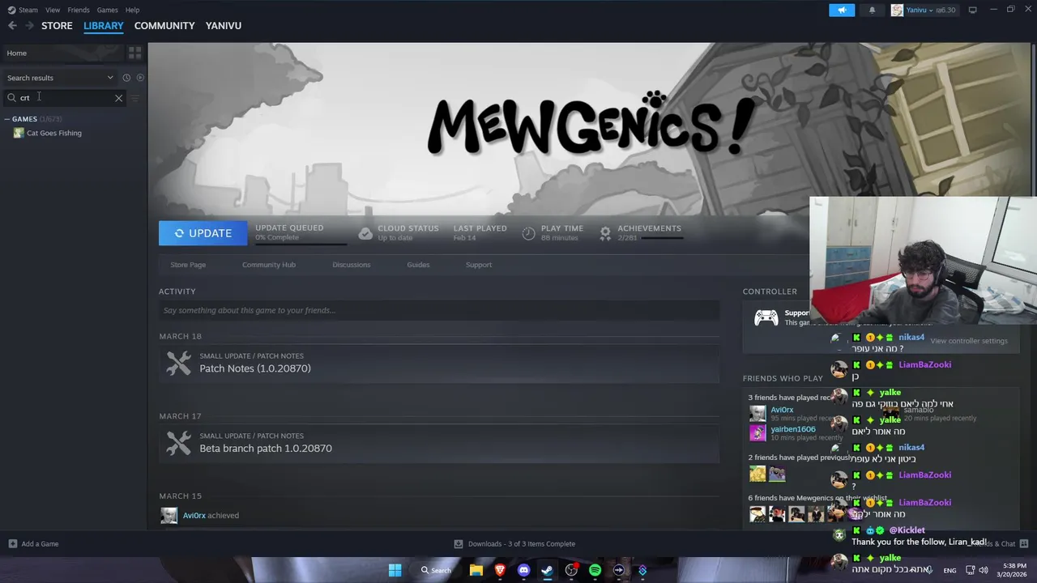The image size is (1037, 583).
Task: Open the advanced filter options icon
Action: (x=135, y=98)
